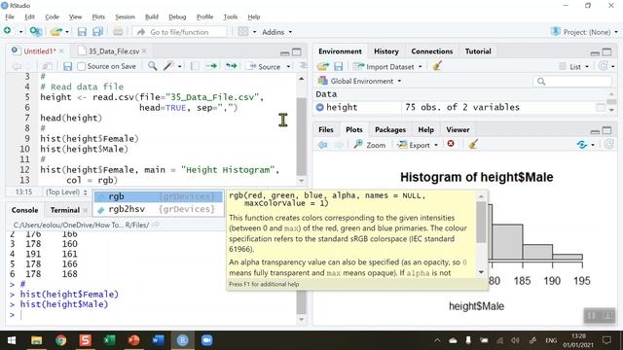Open the File menu
This screenshot has height=350, width=623.
10,17
